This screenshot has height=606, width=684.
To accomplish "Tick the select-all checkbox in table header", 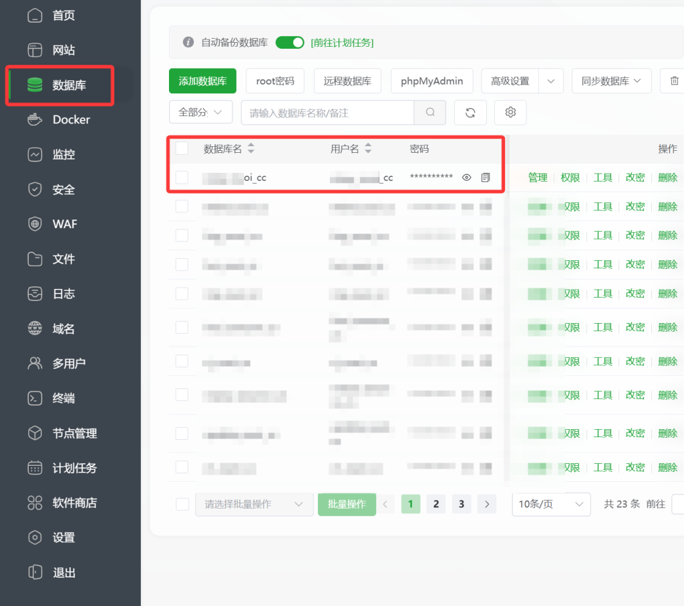I will (182, 149).
